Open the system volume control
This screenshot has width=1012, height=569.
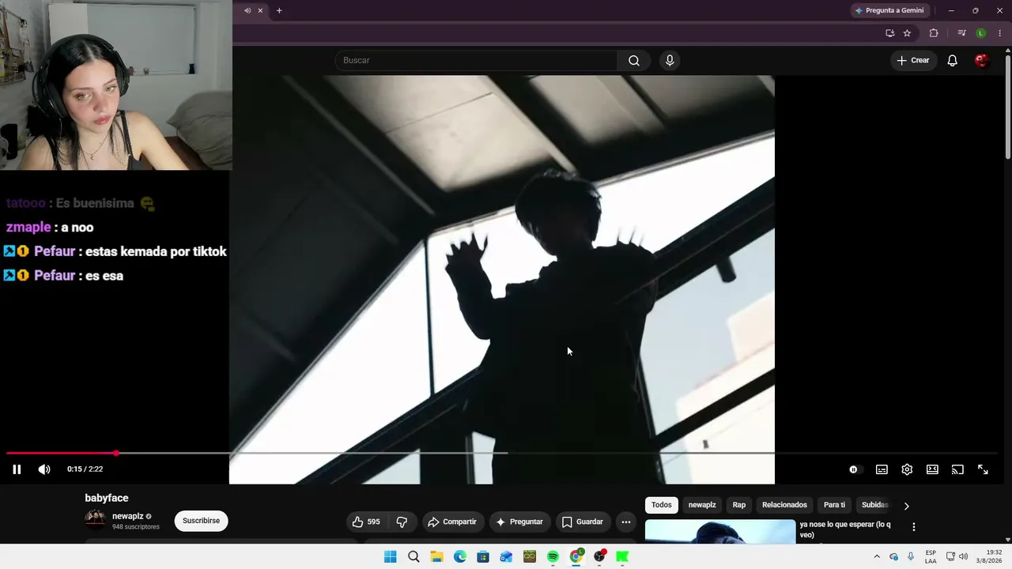(963, 556)
